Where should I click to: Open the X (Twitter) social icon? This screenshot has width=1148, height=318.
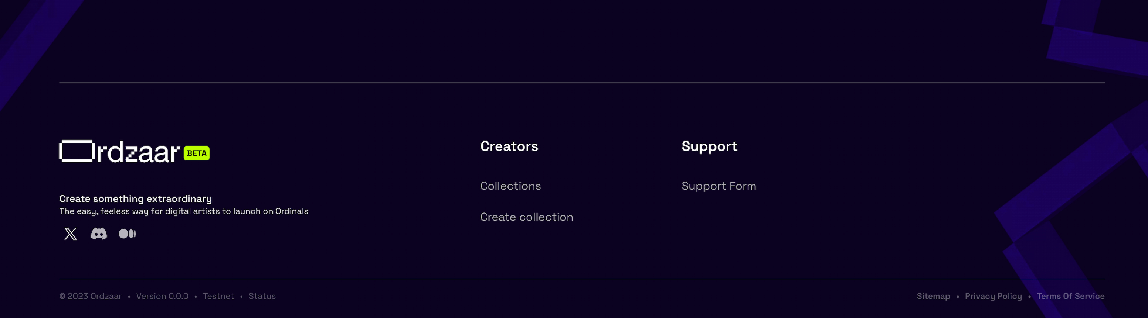71,234
